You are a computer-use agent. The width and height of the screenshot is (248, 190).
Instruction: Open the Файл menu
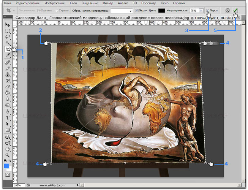(x=8, y=3)
